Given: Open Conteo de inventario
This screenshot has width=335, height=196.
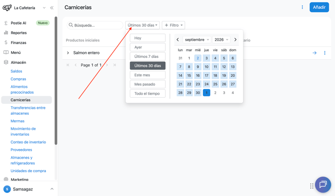Looking at the screenshot, I should point(28,142).
